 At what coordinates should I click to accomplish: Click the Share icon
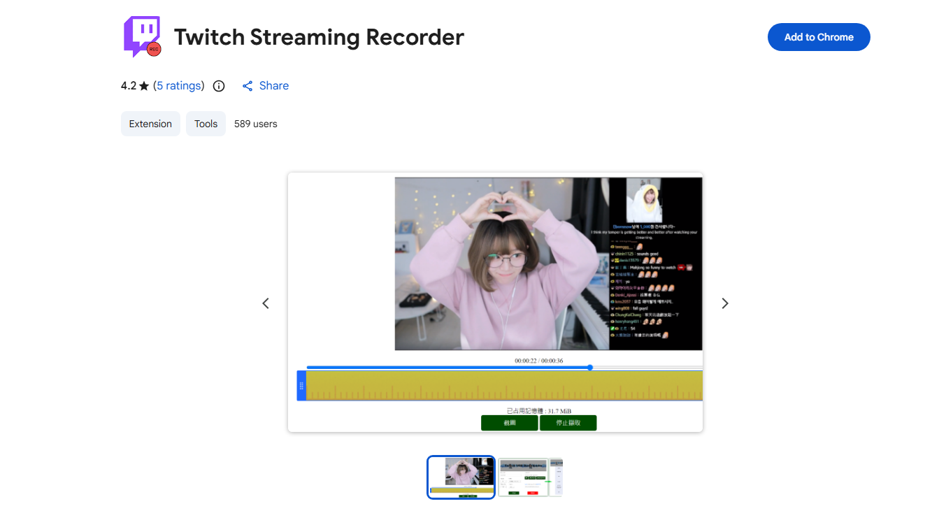[248, 85]
